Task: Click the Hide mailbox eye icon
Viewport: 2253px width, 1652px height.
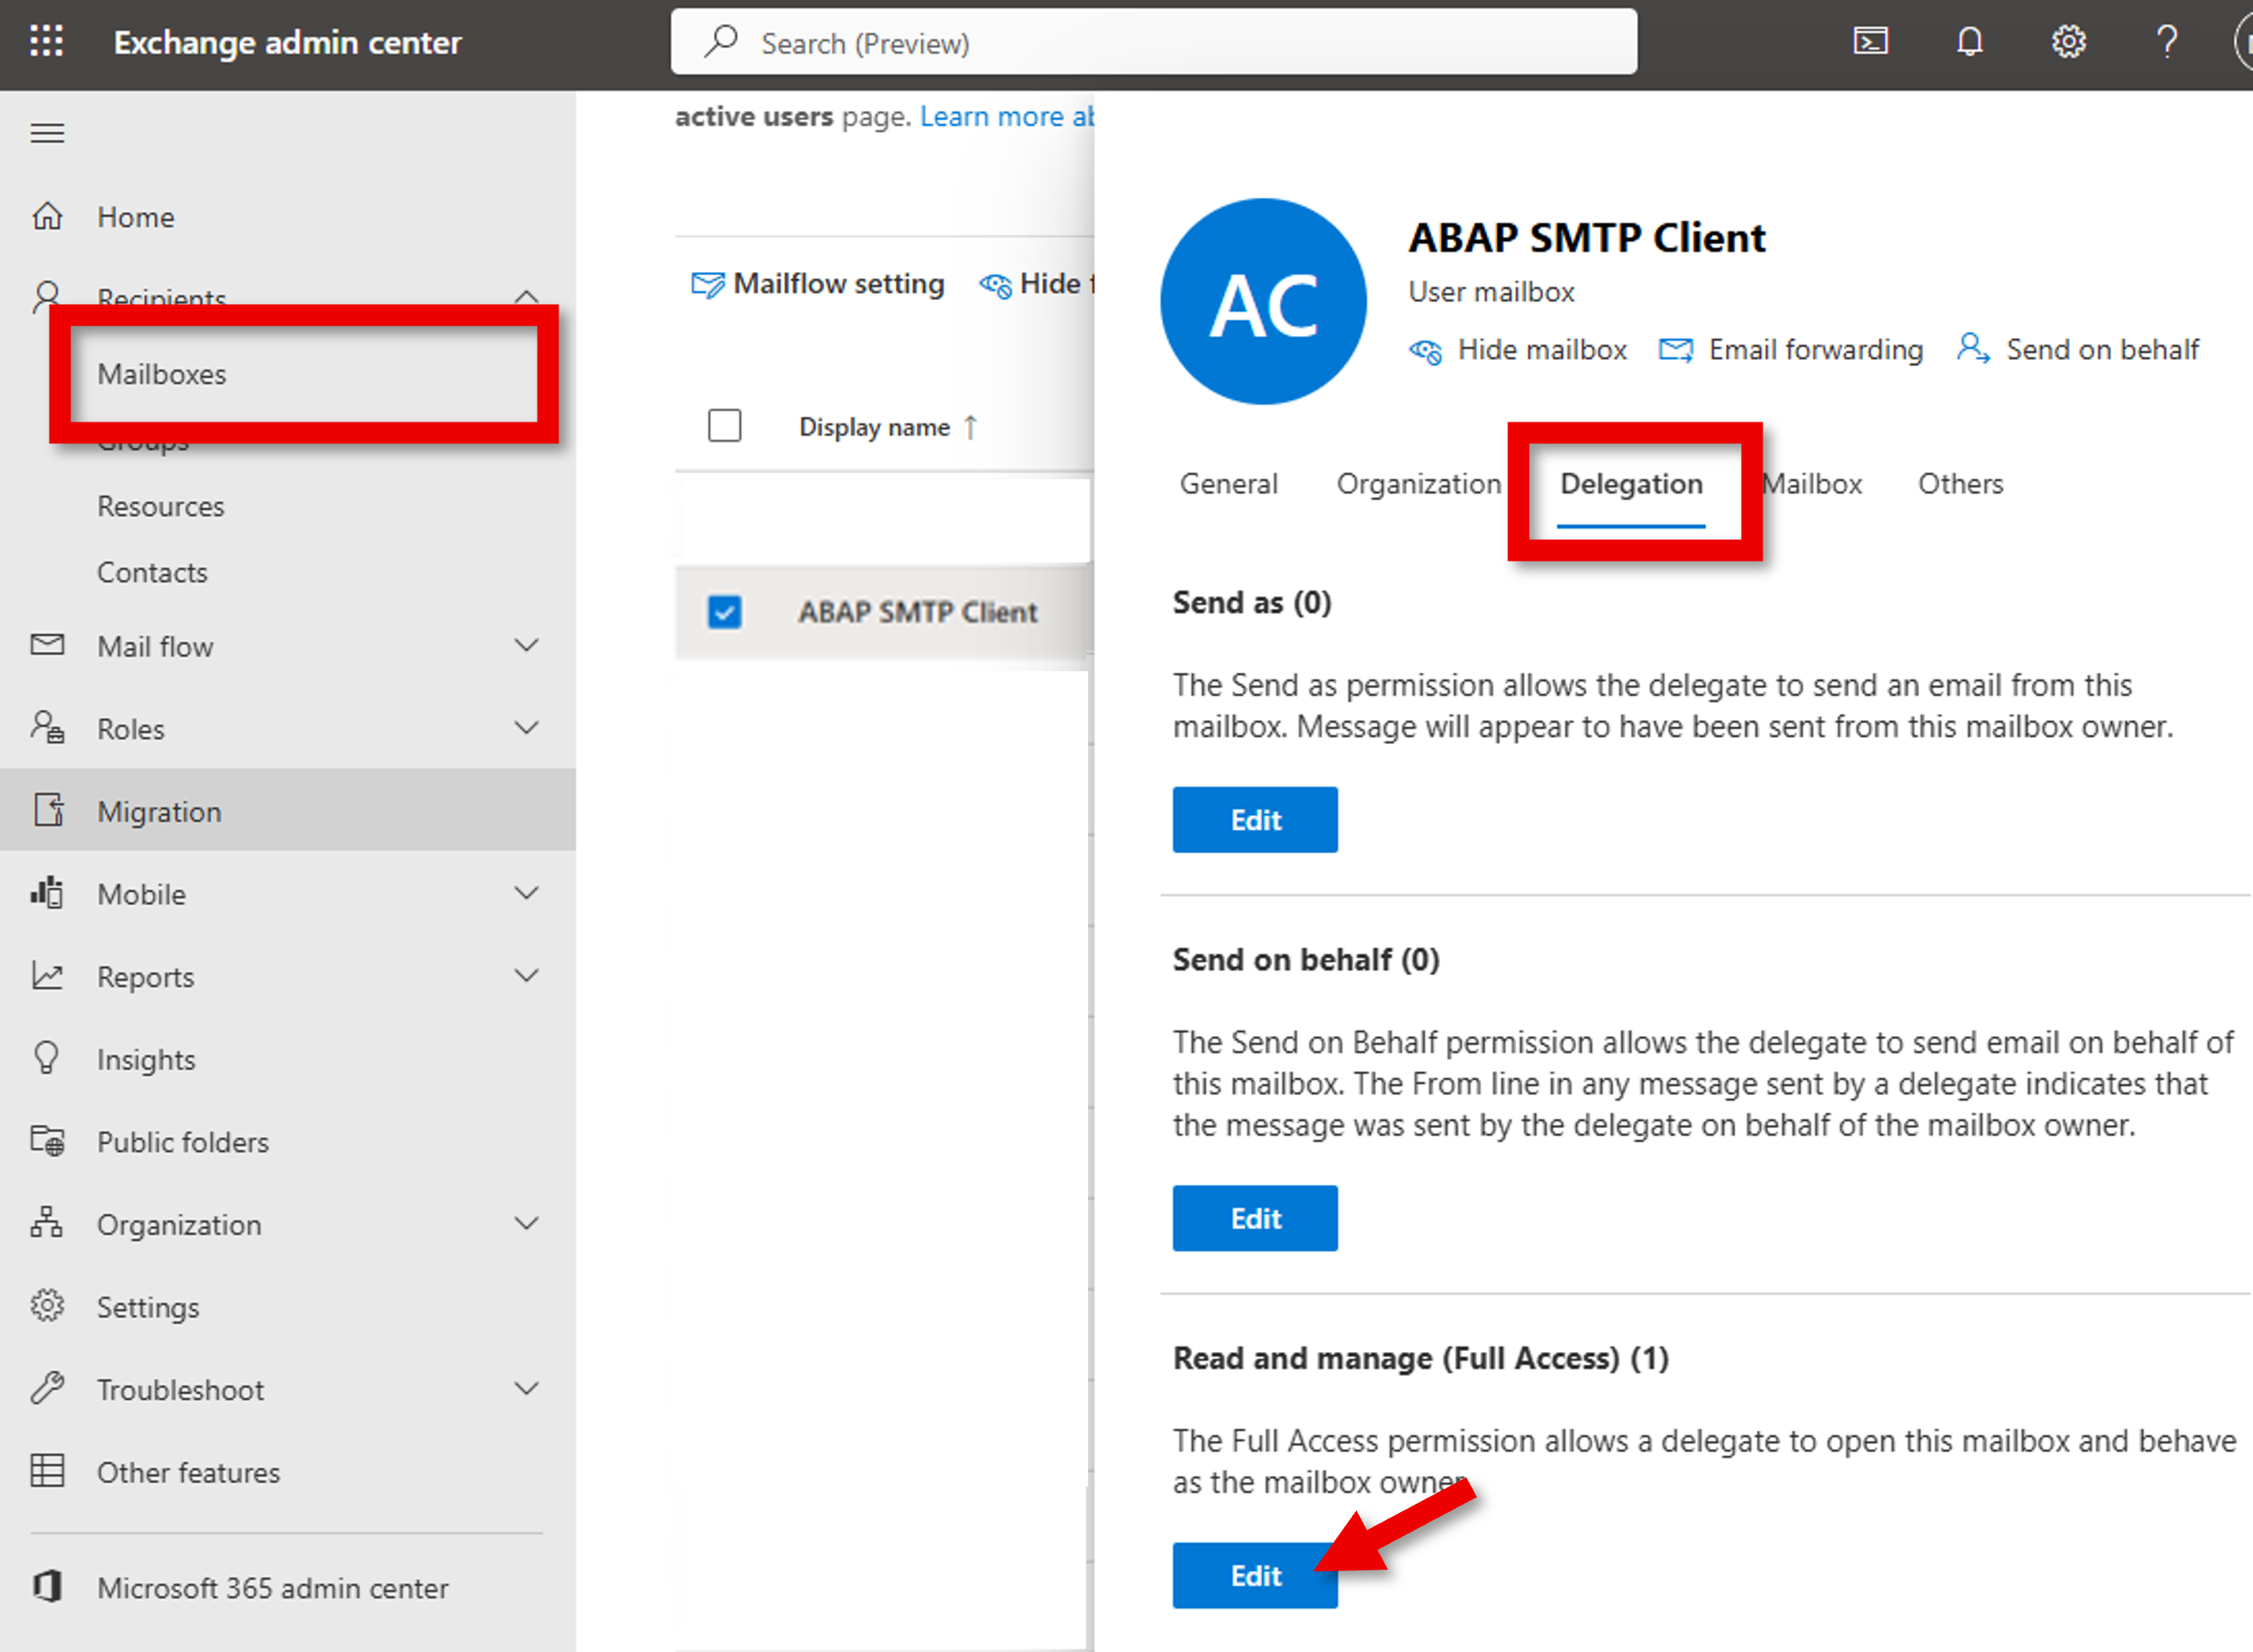Action: pyautogui.click(x=1425, y=350)
